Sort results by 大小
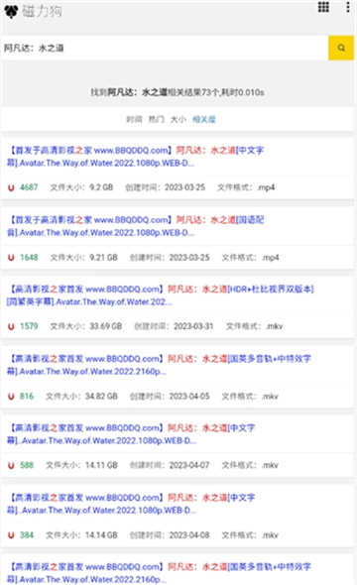This screenshot has height=585, width=357. coord(178,119)
